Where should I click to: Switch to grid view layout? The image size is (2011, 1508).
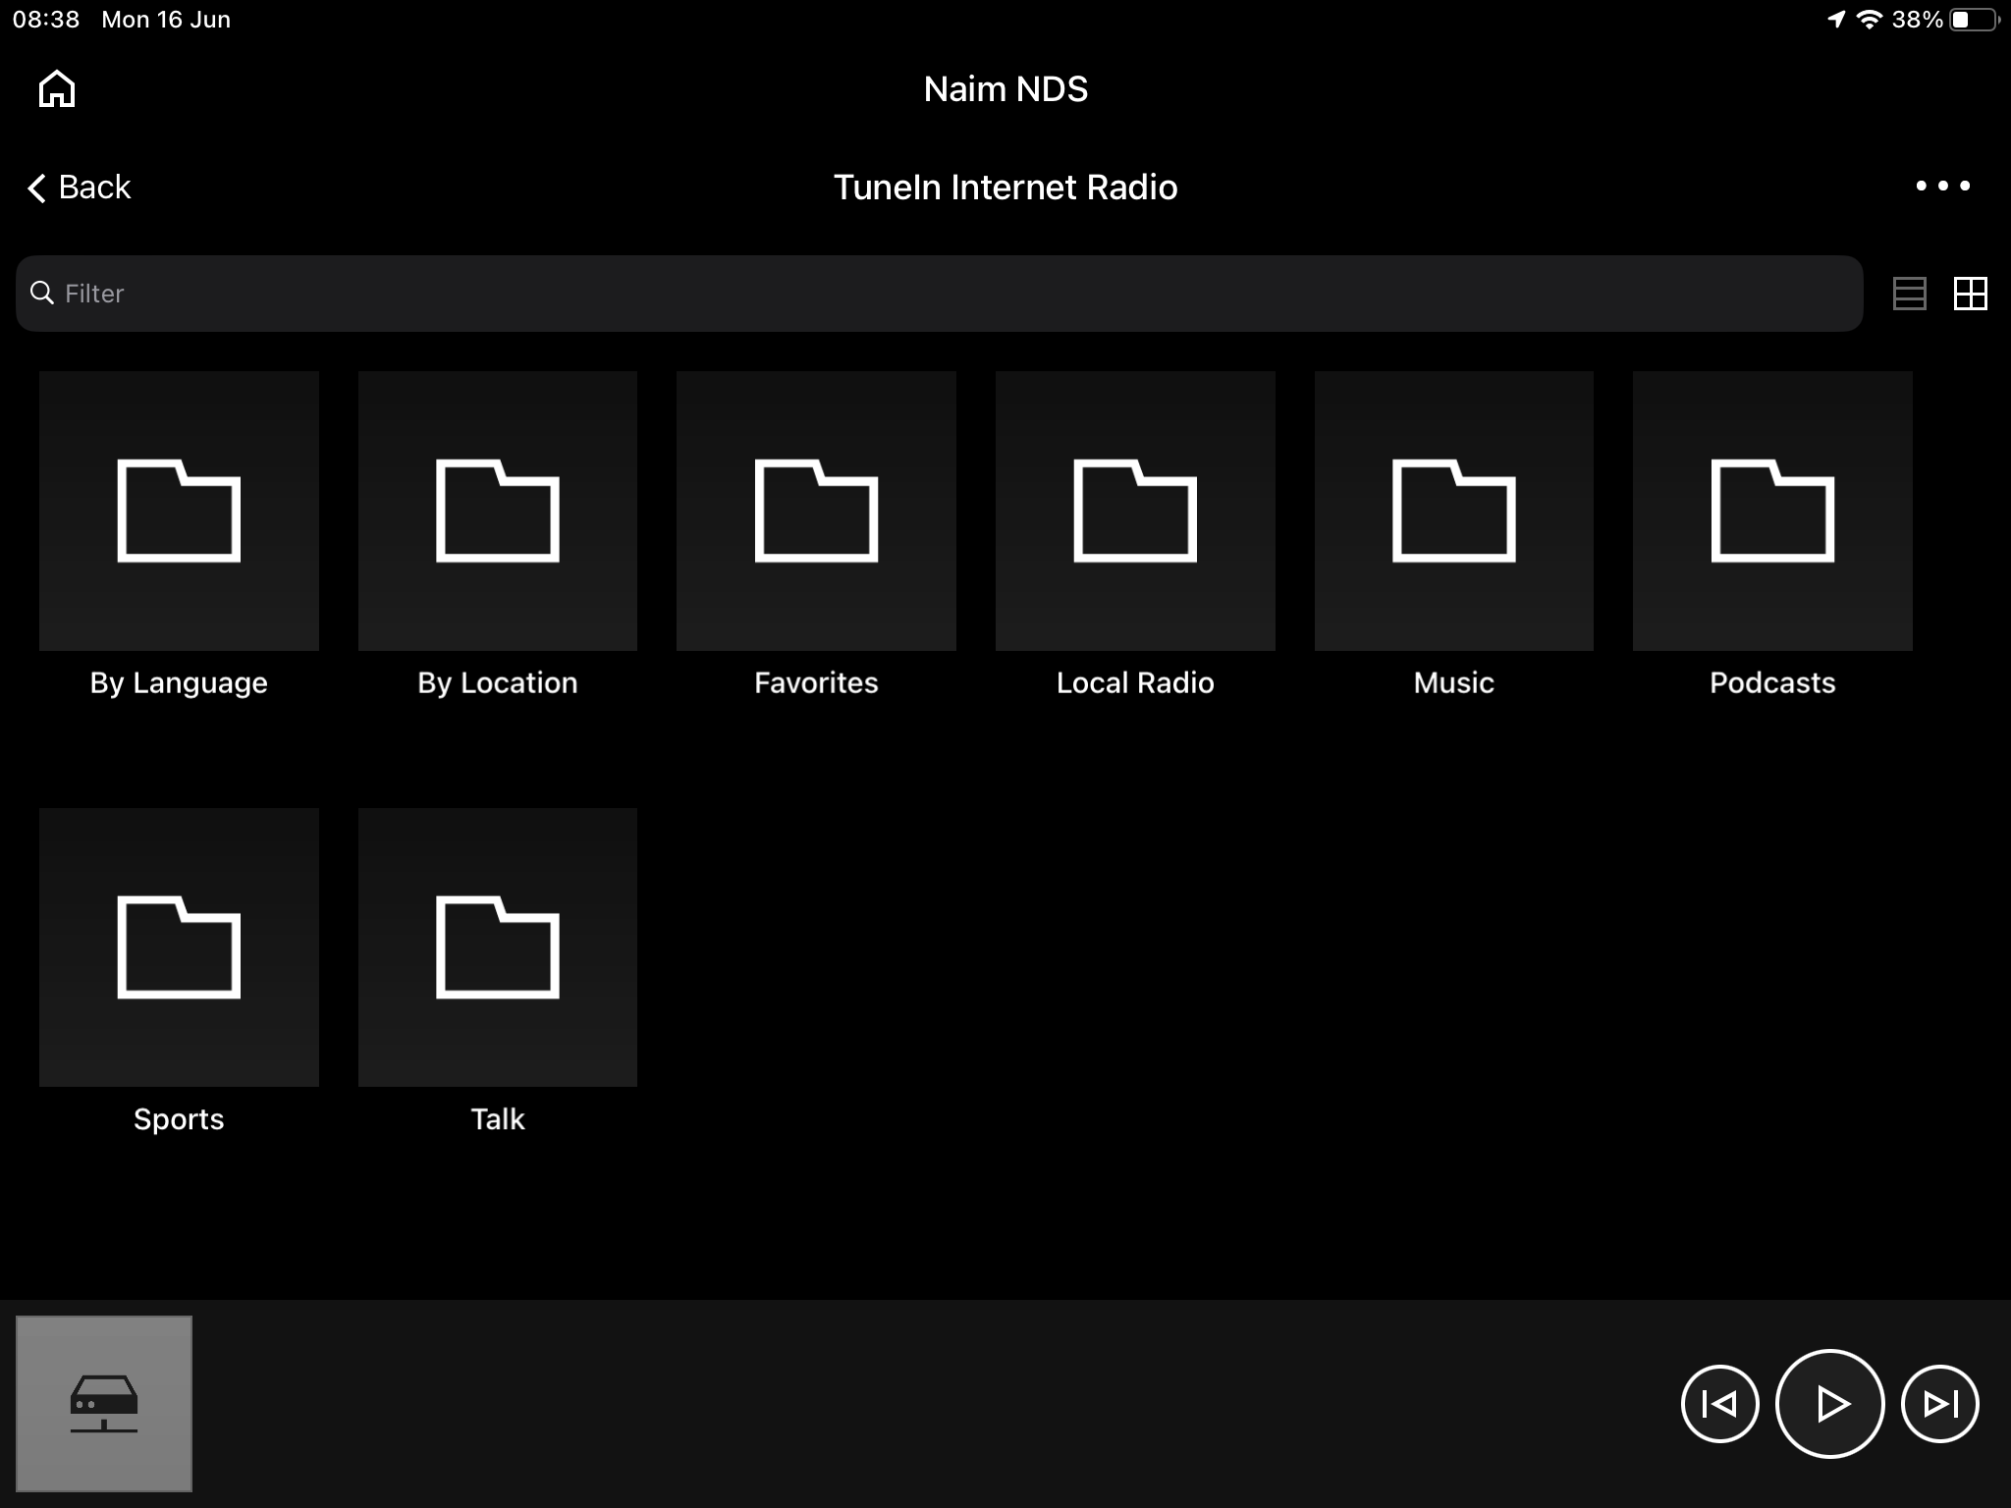point(1970,294)
